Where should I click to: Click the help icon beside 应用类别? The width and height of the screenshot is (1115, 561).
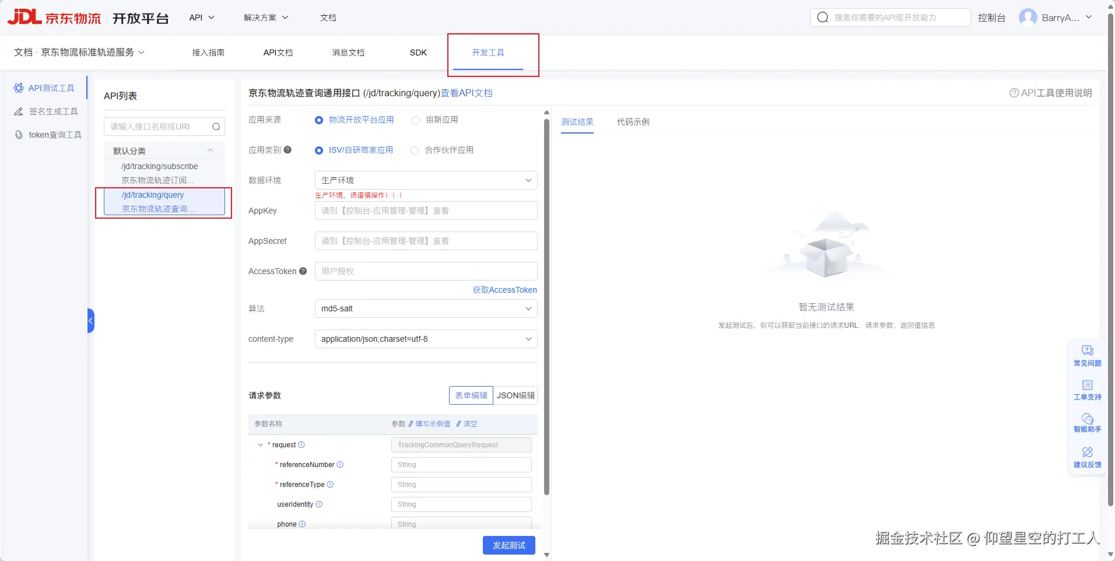[x=287, y=150]
